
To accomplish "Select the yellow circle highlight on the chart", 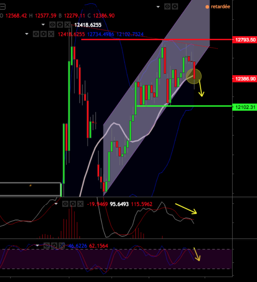I will click(194, 76).
